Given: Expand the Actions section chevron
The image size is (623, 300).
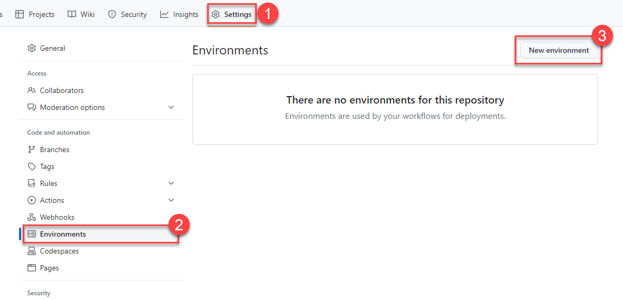Looking at the screenshot, I should pyautogui.click(x=171, y=200).
